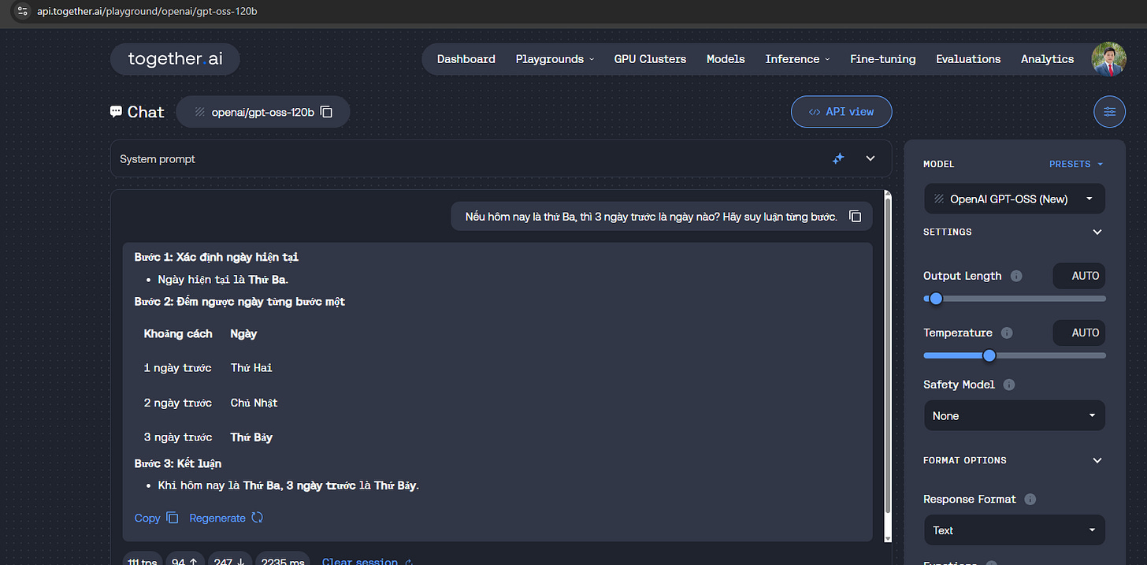Go to GPU Clusters
Image resolution: width=1147 pixels, height=565 pixels.
coord(650,59)
